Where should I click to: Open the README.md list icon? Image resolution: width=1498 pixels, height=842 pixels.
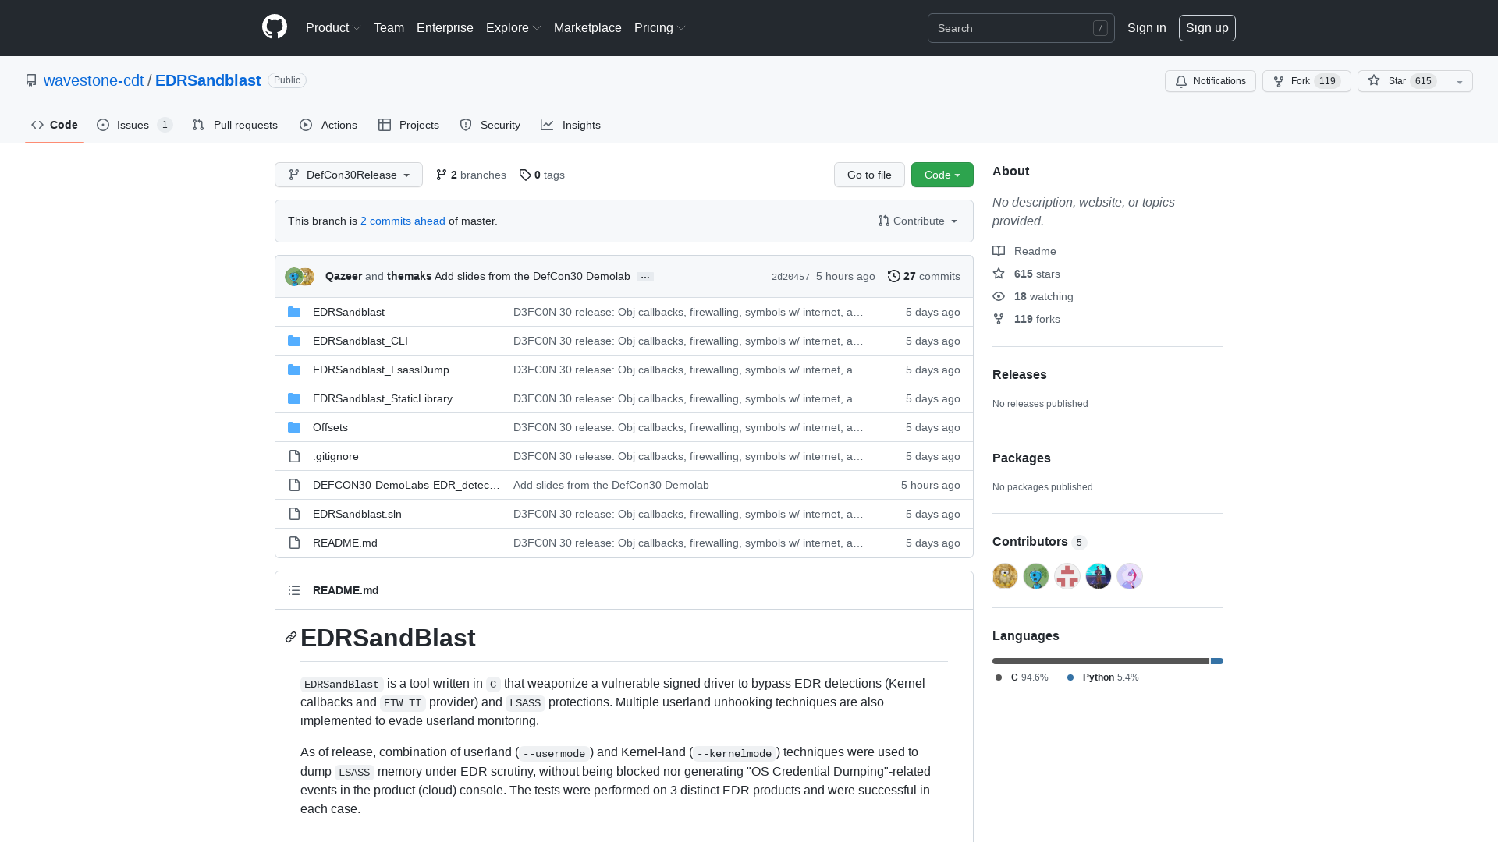coord(294,590)
